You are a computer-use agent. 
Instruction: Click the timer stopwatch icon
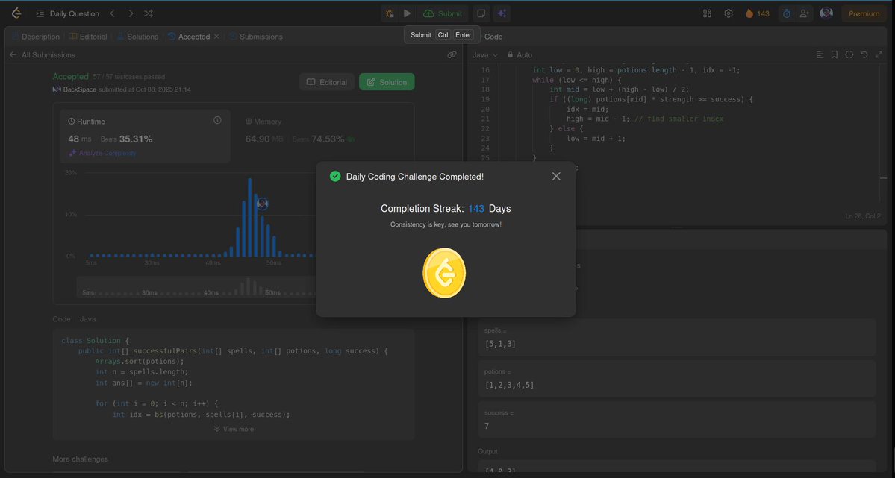click(787, 13)
